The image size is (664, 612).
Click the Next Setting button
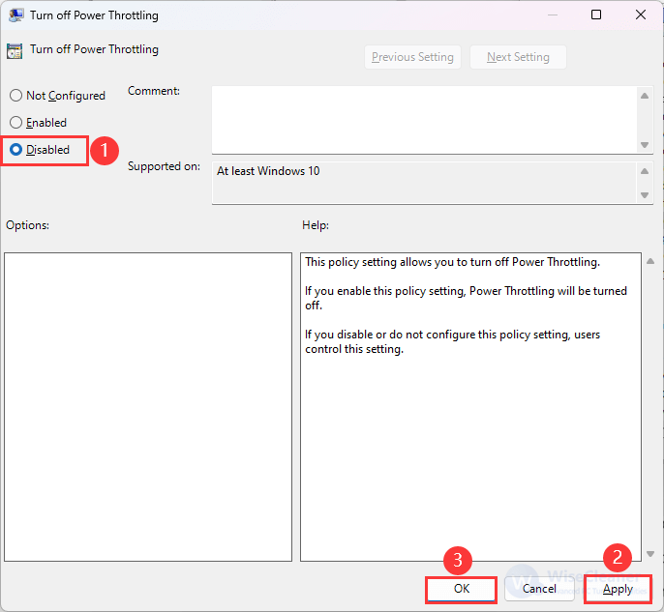coord(518,57)
